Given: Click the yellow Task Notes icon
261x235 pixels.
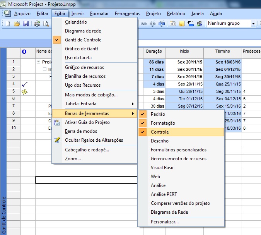Looking at the screenshot, I should 182,24.
